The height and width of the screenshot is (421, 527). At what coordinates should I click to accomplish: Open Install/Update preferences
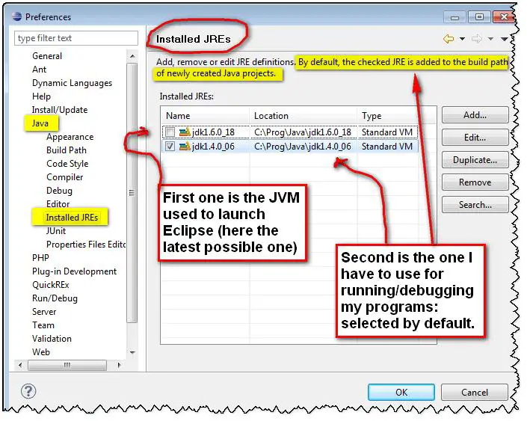pyautogui.click(x=60, y=110)
